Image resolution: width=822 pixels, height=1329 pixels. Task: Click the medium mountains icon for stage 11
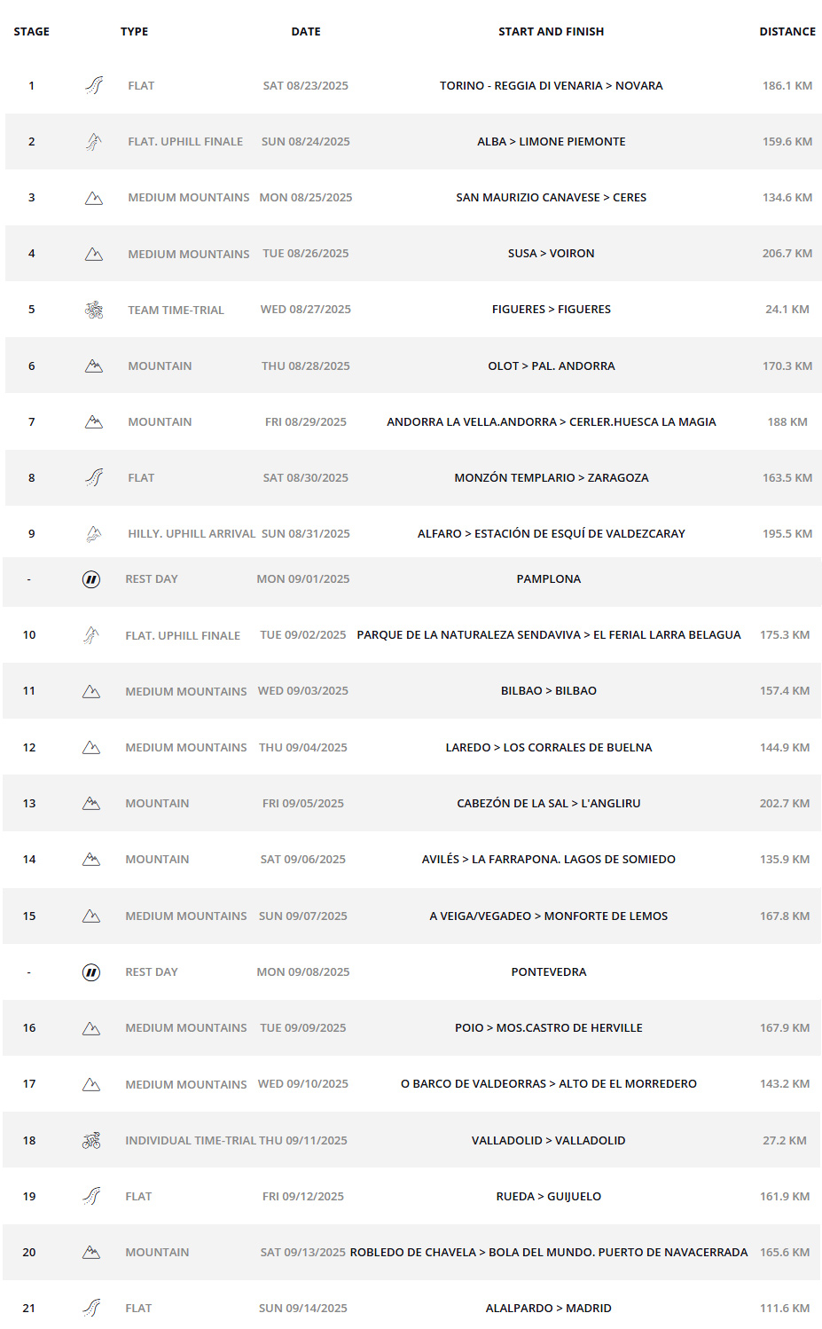[91, 691]
